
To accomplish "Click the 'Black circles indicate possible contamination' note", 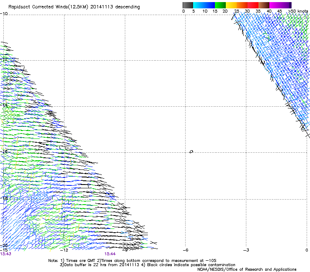I will click(x=191, y=265).
